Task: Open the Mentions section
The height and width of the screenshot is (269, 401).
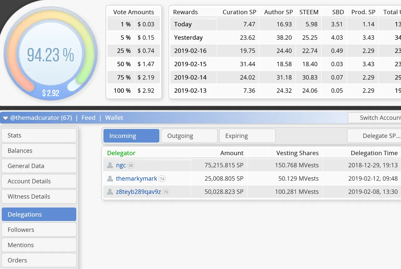Action: click(x=39, y=245)
